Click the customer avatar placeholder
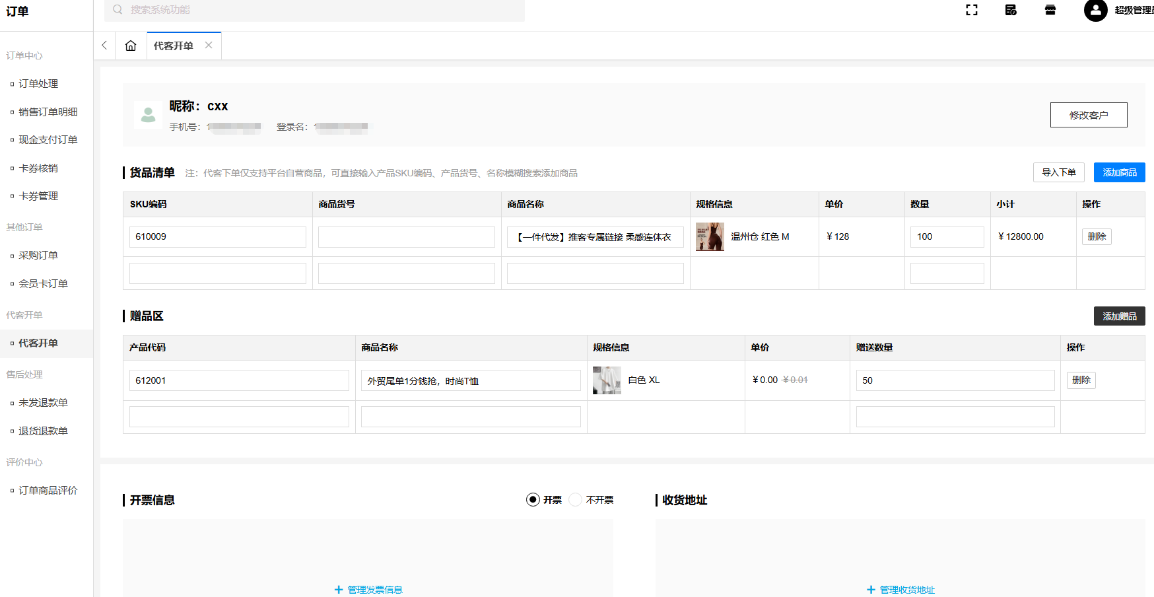Viewport: 1154px width, 597px height. (148, 115)
